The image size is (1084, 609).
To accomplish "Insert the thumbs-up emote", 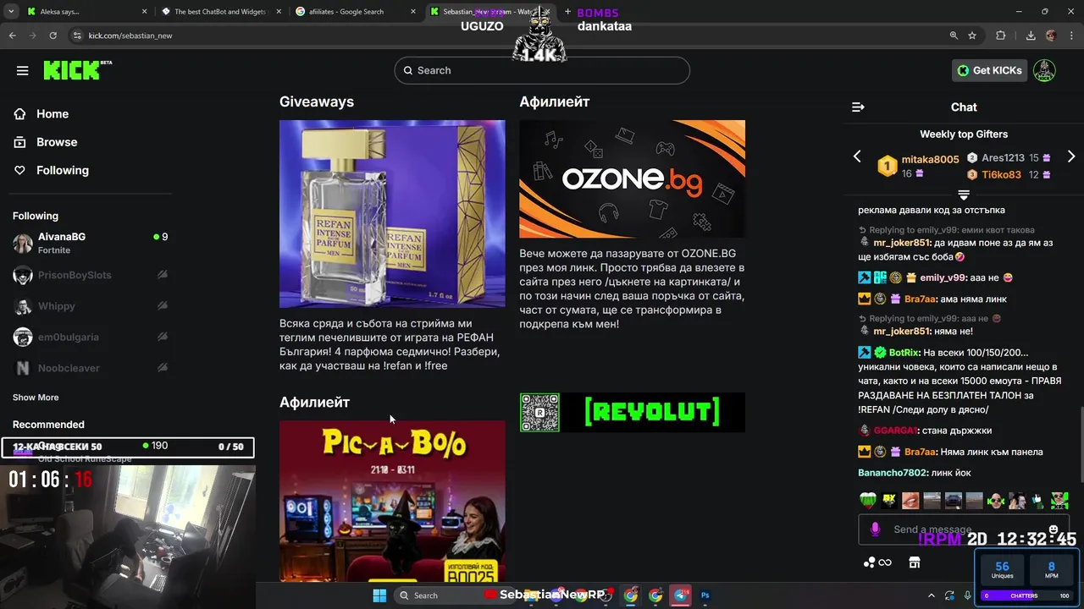I will tap(1038, 501).
